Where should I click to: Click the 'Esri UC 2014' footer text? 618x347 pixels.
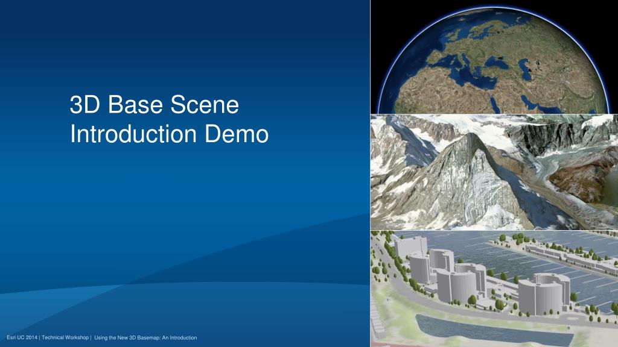tap(22, 337)
